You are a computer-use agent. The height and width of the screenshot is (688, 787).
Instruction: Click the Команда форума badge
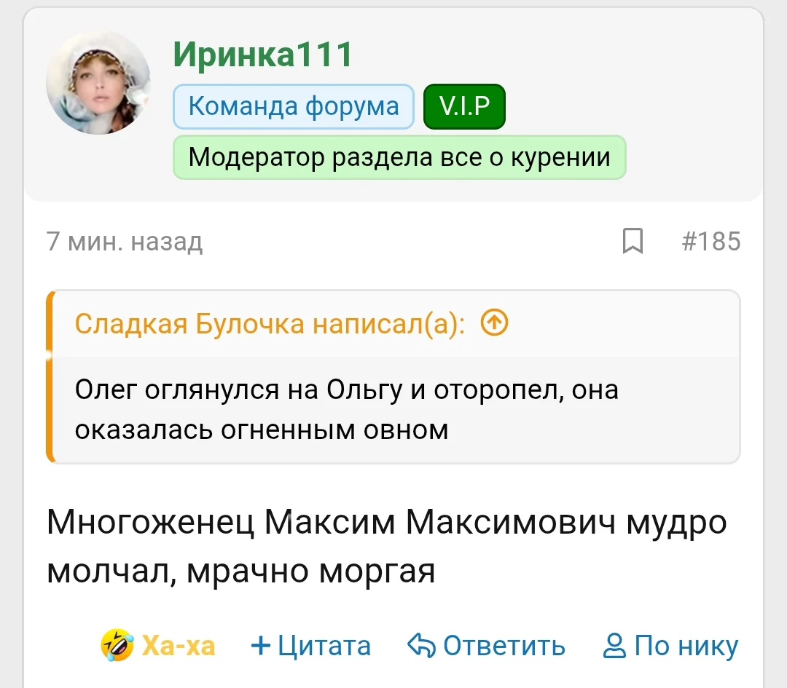[x=294, y=106]
